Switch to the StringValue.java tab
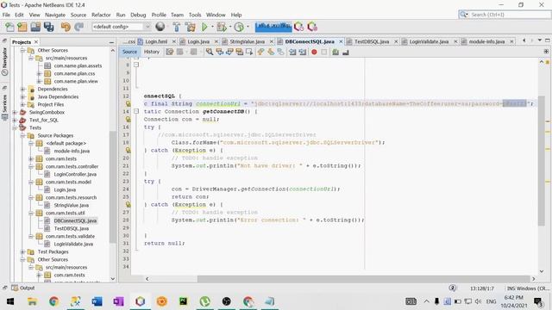Image resolution: width=552 pixels, height=310 pixels. (x=248, y=41)
